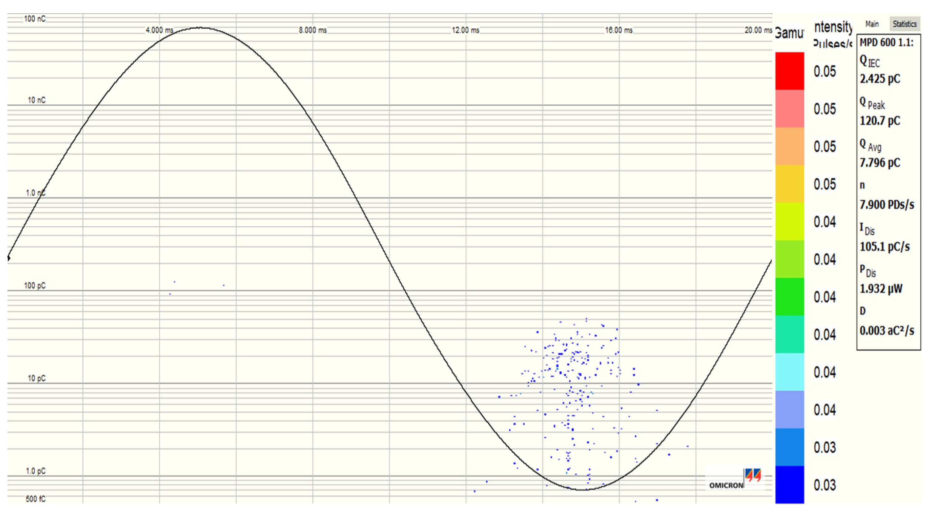Select the light cyan color swatch
The width and height of the screenshot is (932, 517).
pyautogui.click(x=790, y=372)
